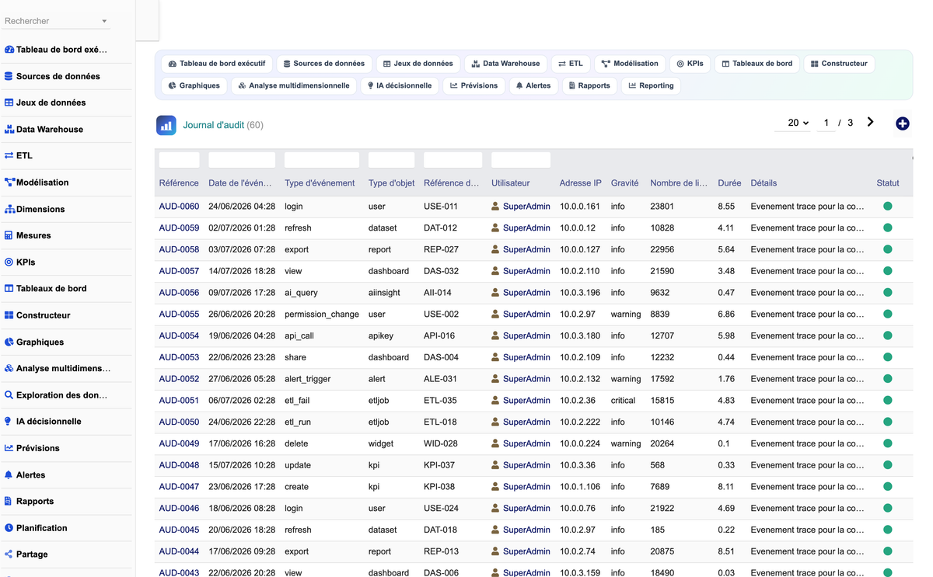Select the Tableau de bord exécutif tab
The image size is (933, 577).
coord(217,64)
